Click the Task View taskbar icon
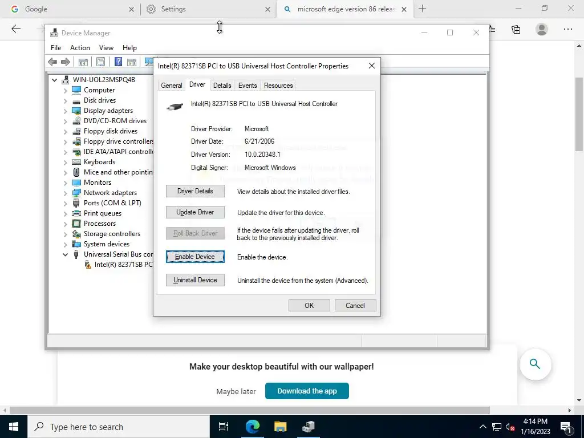Screen dimensions: 584x438 pos(223,427)
